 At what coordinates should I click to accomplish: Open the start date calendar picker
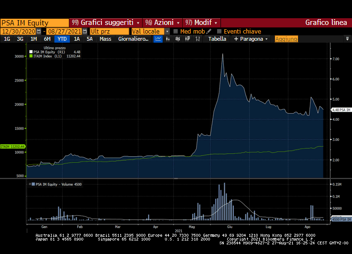point(39,31)
